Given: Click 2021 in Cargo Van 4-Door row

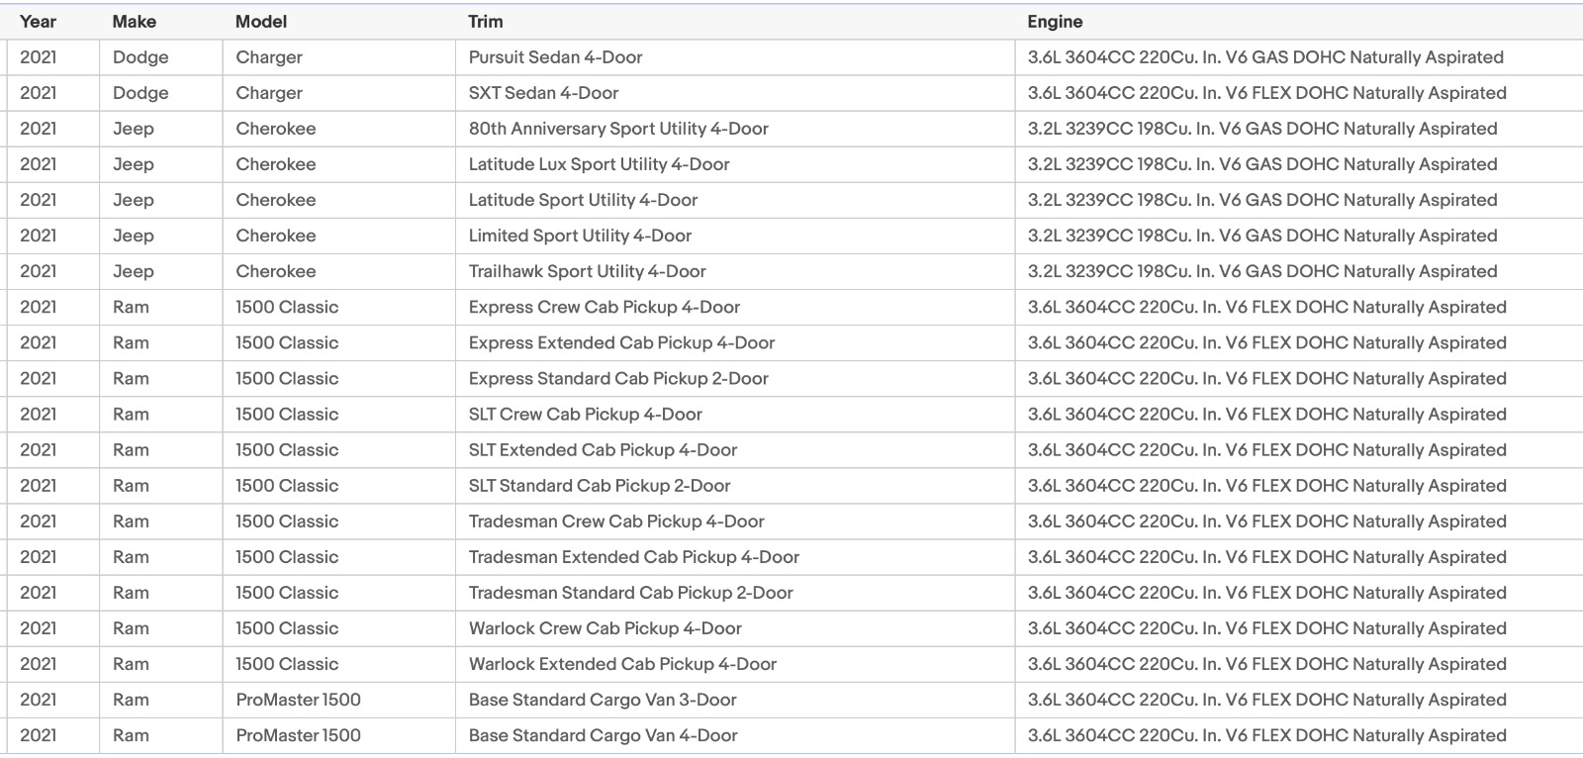Looking at the screenshot, I should pos(38,734).
